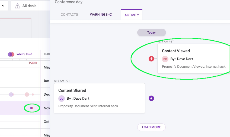
Task: Open the dropdown chevron at top left
Action: pos(3,6)
